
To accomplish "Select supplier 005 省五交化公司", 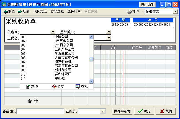I will click(x=55, y=53).
